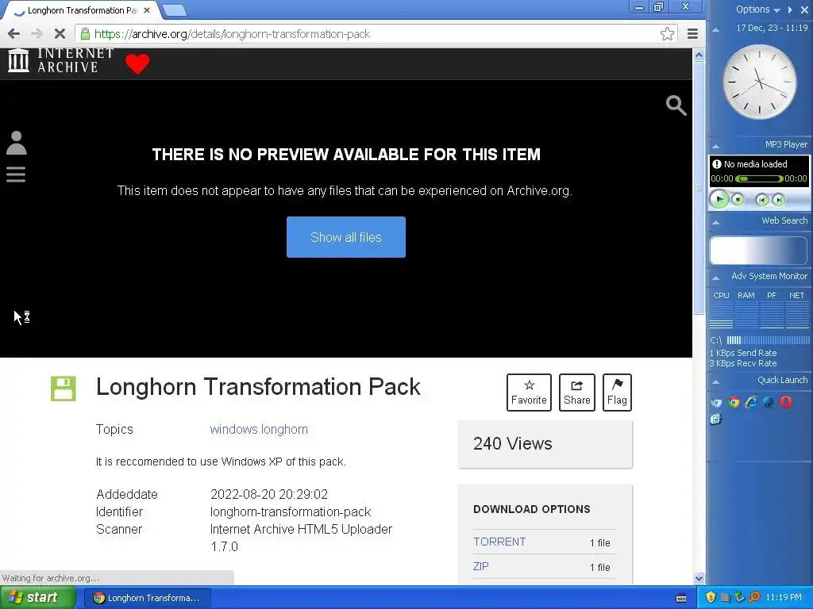The image size is (813, 609).
Task: Play media in the sidebar MP3 Player
Action: tap(719, 199)
